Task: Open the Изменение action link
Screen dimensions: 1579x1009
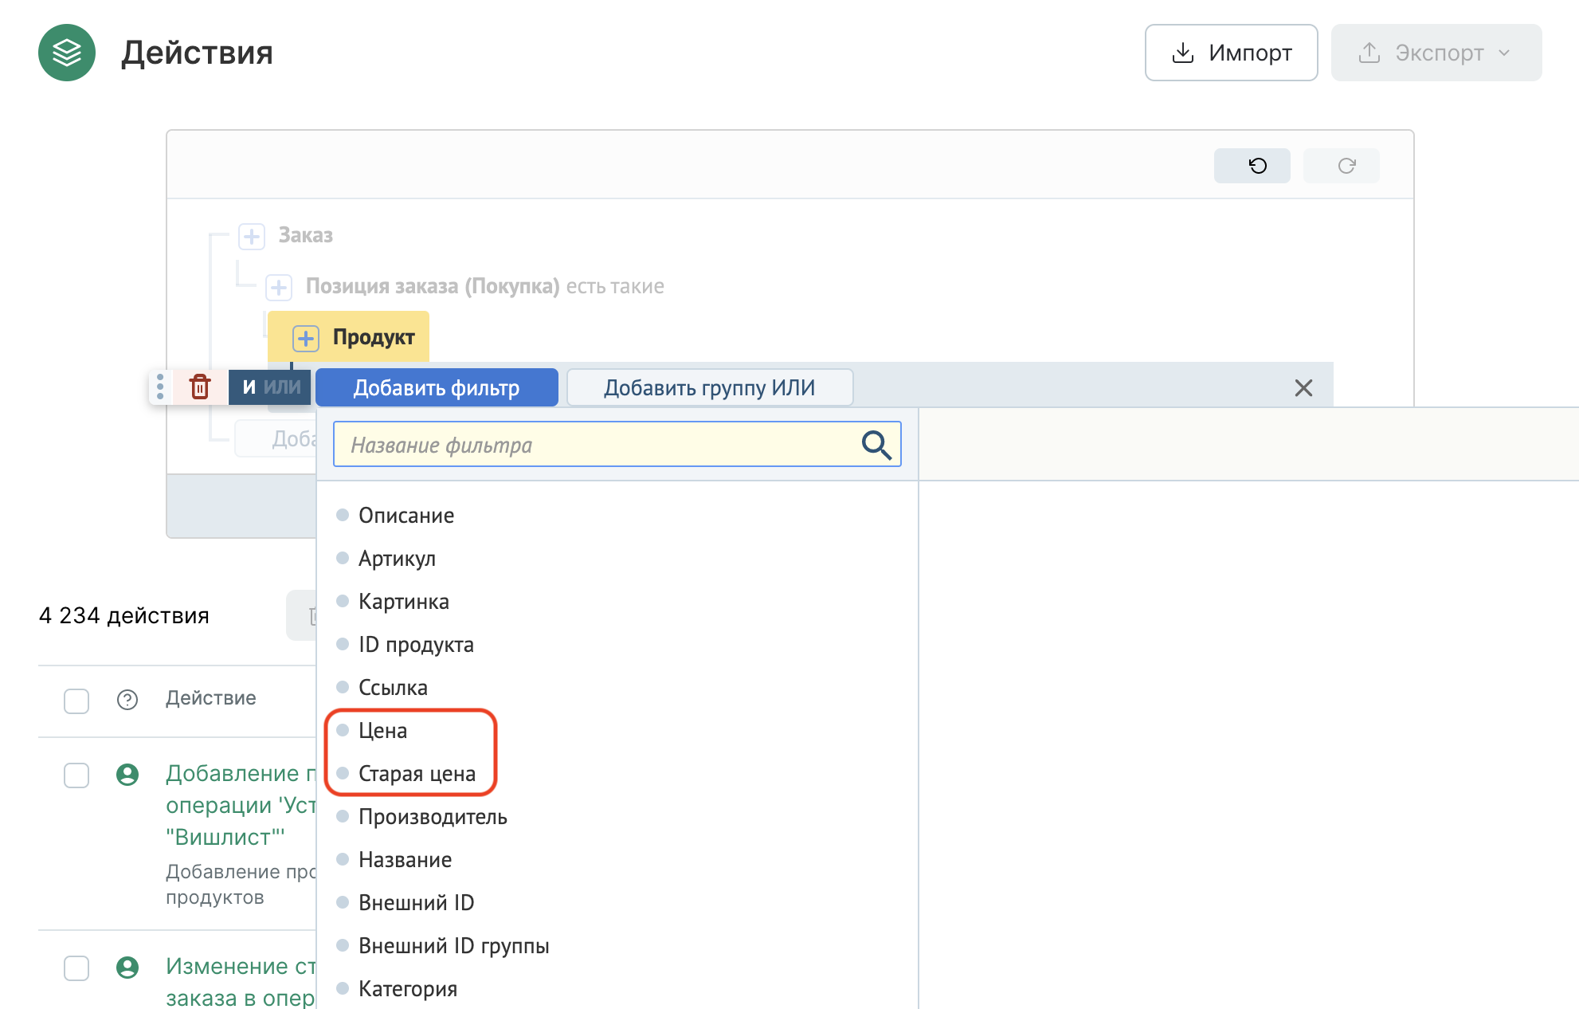Action: [x=241, y=981]
